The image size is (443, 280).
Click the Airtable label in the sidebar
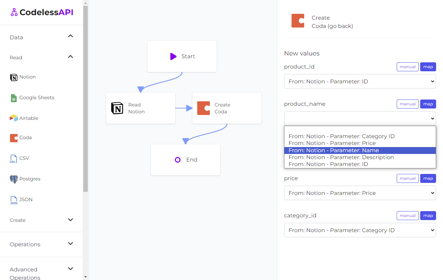29,118
